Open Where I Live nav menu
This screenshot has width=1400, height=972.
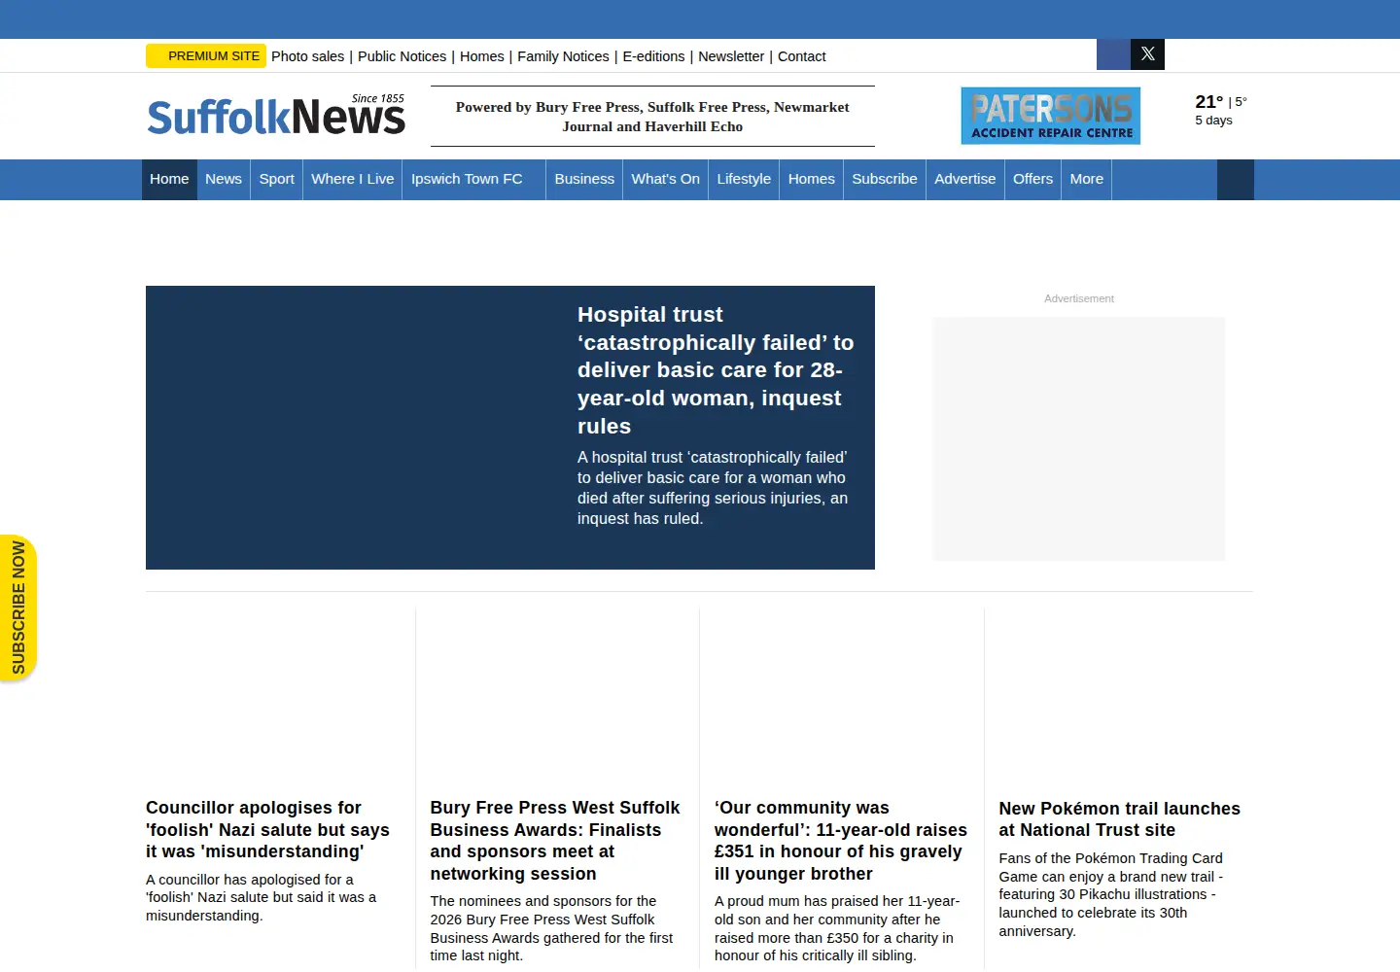coord(352,180)
